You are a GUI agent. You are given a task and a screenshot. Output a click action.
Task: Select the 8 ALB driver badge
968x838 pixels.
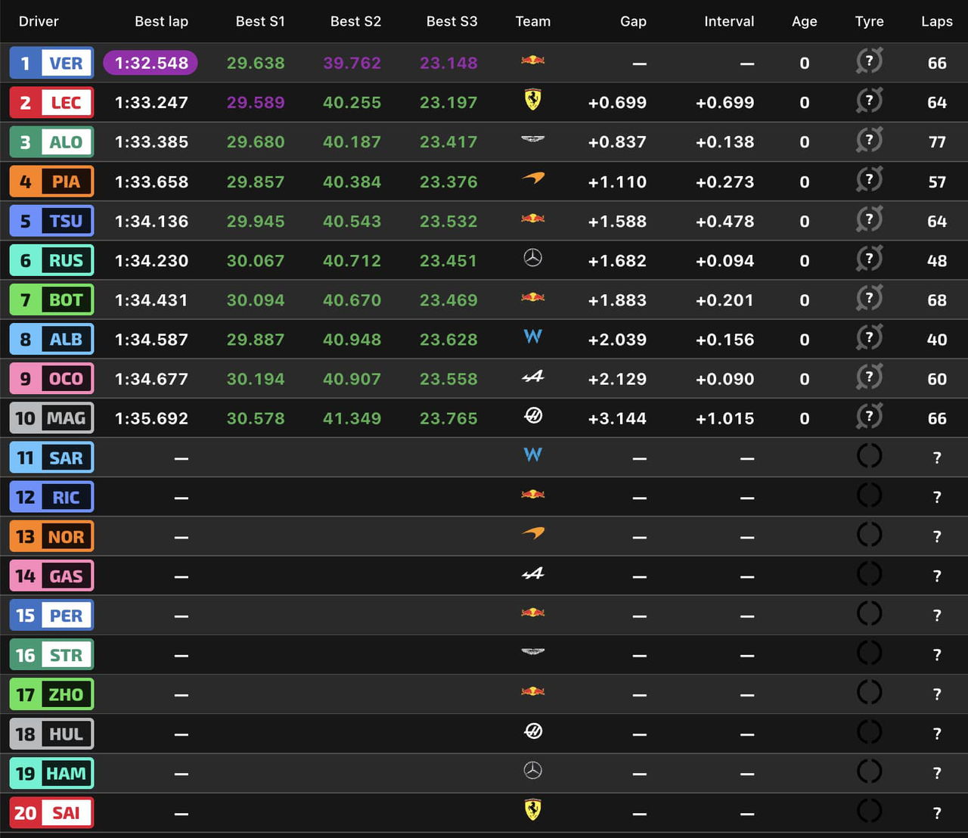pos(51,339)
